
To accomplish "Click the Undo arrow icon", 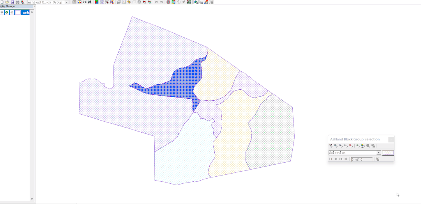I will click(x=156, y=2).
